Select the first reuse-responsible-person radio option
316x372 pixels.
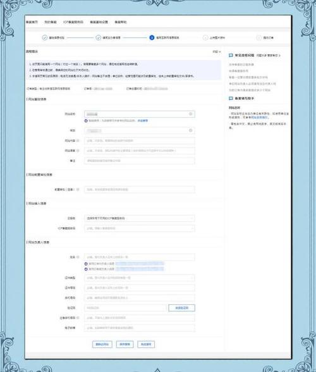click(86, 264)
